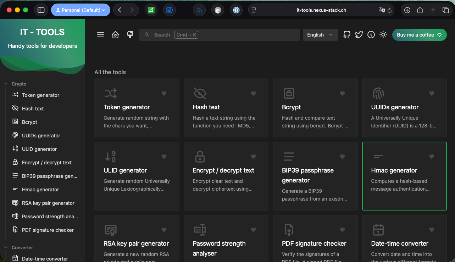The width and height of the screenshot is (455, 262).
Task: Toggle dark mode with sun icon
Action: [x=383, y=35]
